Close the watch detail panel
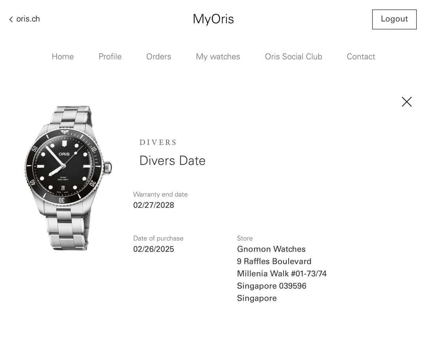 [x=406, y=102]
